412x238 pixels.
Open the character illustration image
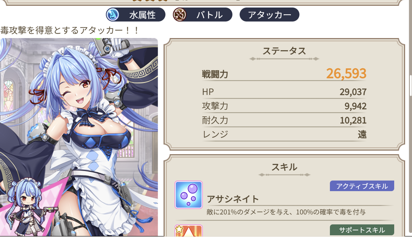79,137
